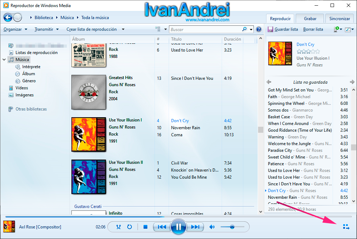Open the Organizar dropdown menu

click(16, 29)
